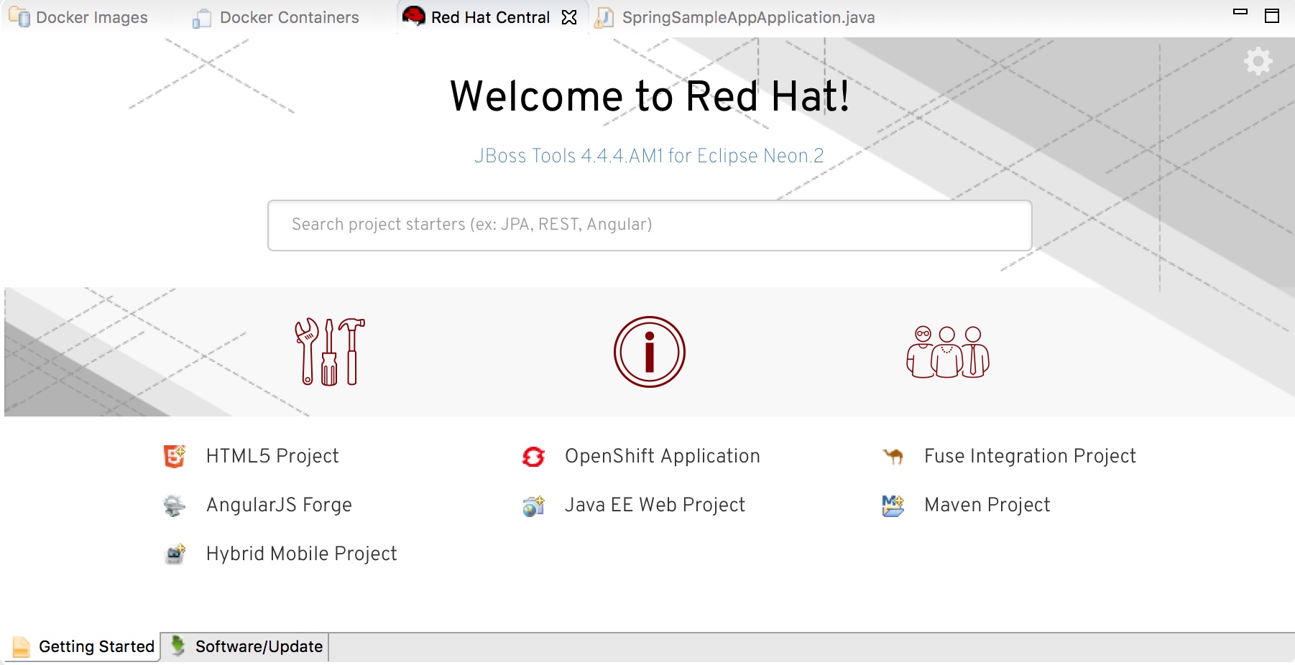Click the Welcome to Red Hat! heading
This screenshot has height=665, width=1295.
pos(650,96)
